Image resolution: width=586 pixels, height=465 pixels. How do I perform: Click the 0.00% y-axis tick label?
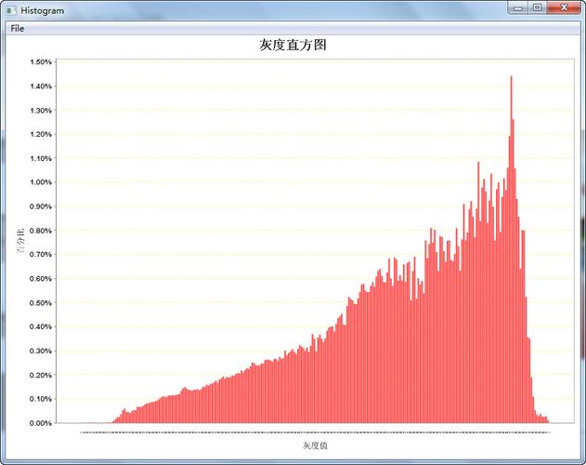41,423
